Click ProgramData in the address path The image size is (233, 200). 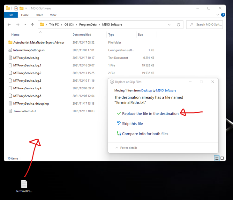click(x=88, y=24)
